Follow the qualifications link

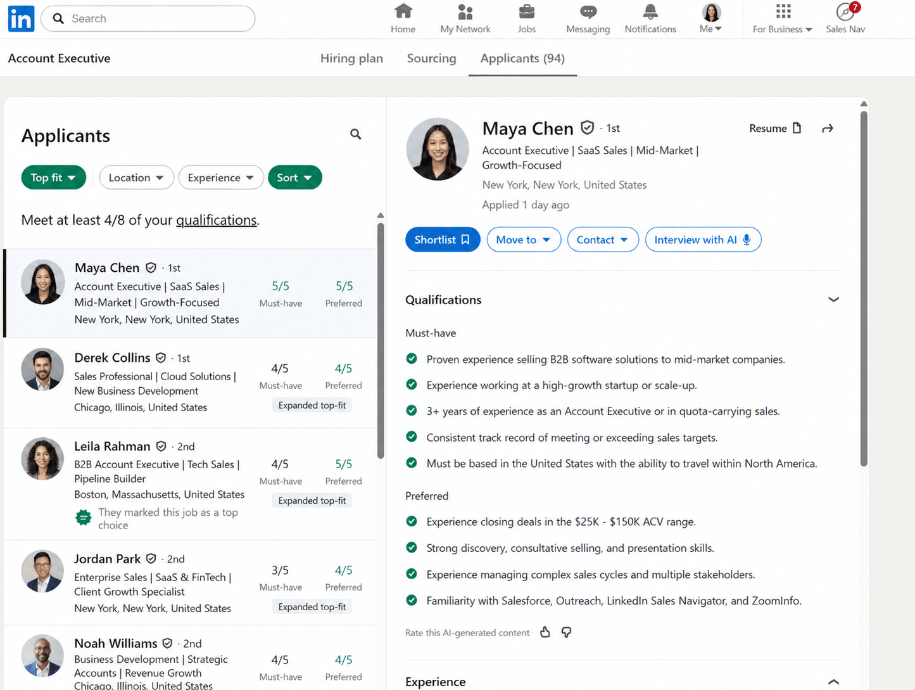[x=217, y=220]
